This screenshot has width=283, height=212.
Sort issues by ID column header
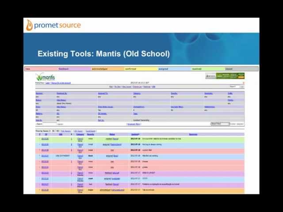point(46,134)
